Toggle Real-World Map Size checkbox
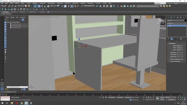This screenshot has height=105, width=187. coord(170,61)
